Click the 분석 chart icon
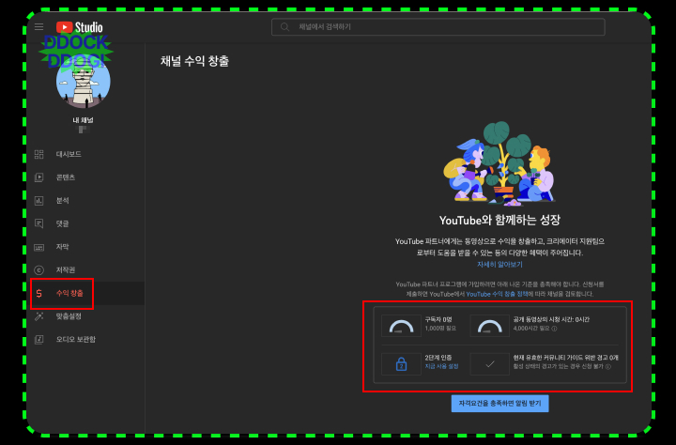Viewport: 676px width, 445px height. pos(38,201)
